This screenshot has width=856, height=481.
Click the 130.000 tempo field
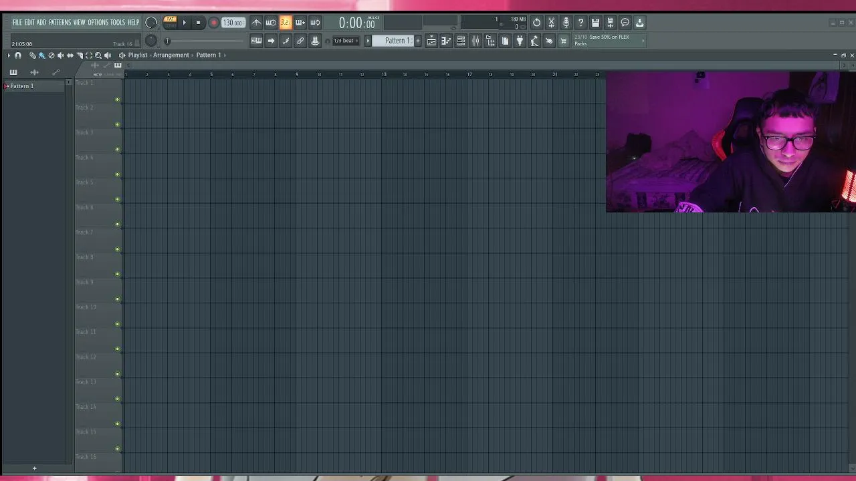coord(233,23)
